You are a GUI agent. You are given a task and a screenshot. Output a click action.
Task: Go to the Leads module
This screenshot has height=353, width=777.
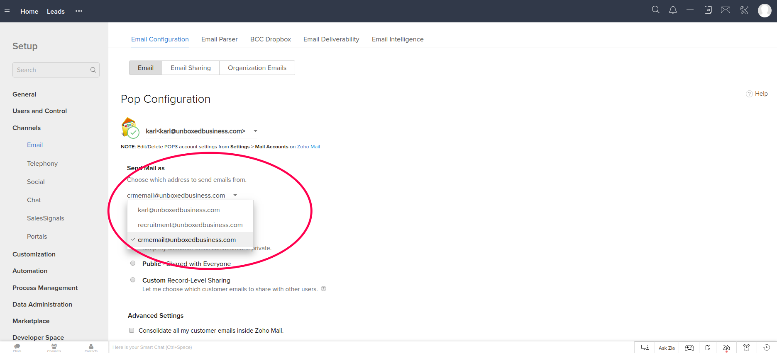(56, 11)
